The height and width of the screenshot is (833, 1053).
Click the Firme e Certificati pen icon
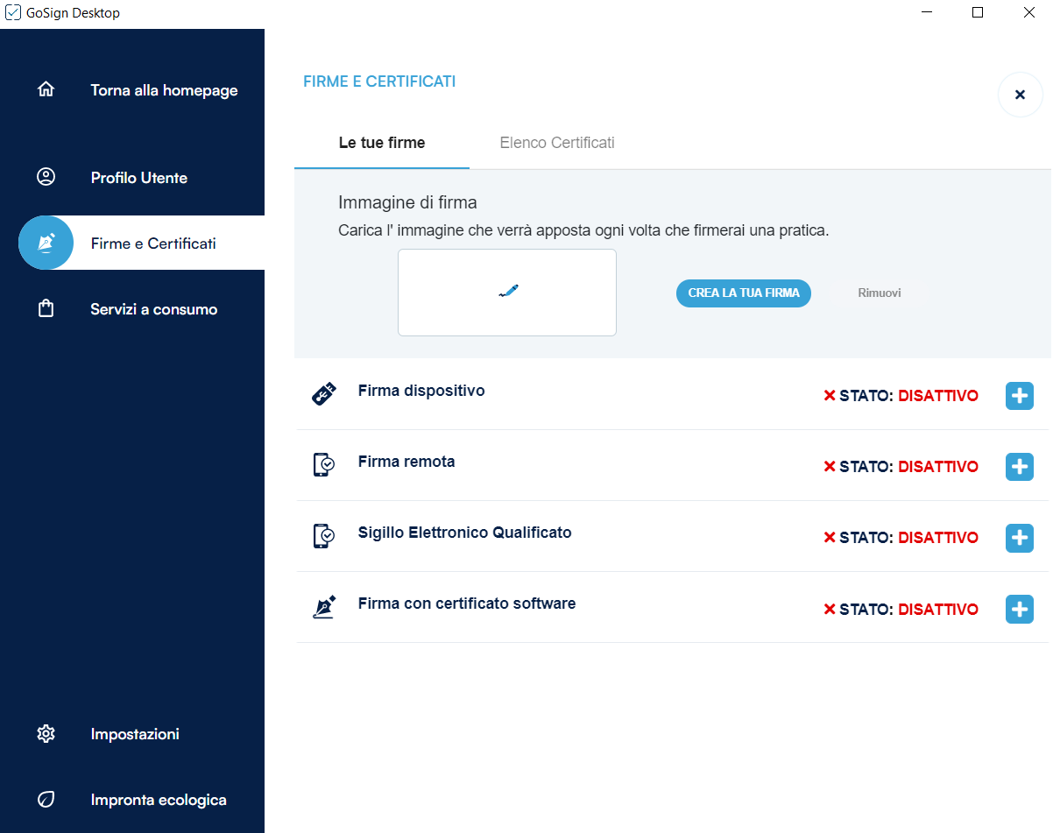(x=46, y=243)
